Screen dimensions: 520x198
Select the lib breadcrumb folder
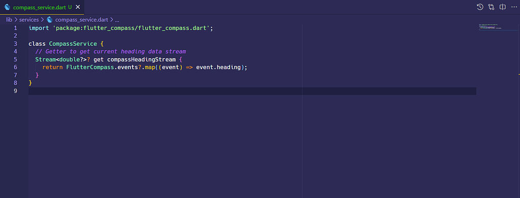pos(9,20)
